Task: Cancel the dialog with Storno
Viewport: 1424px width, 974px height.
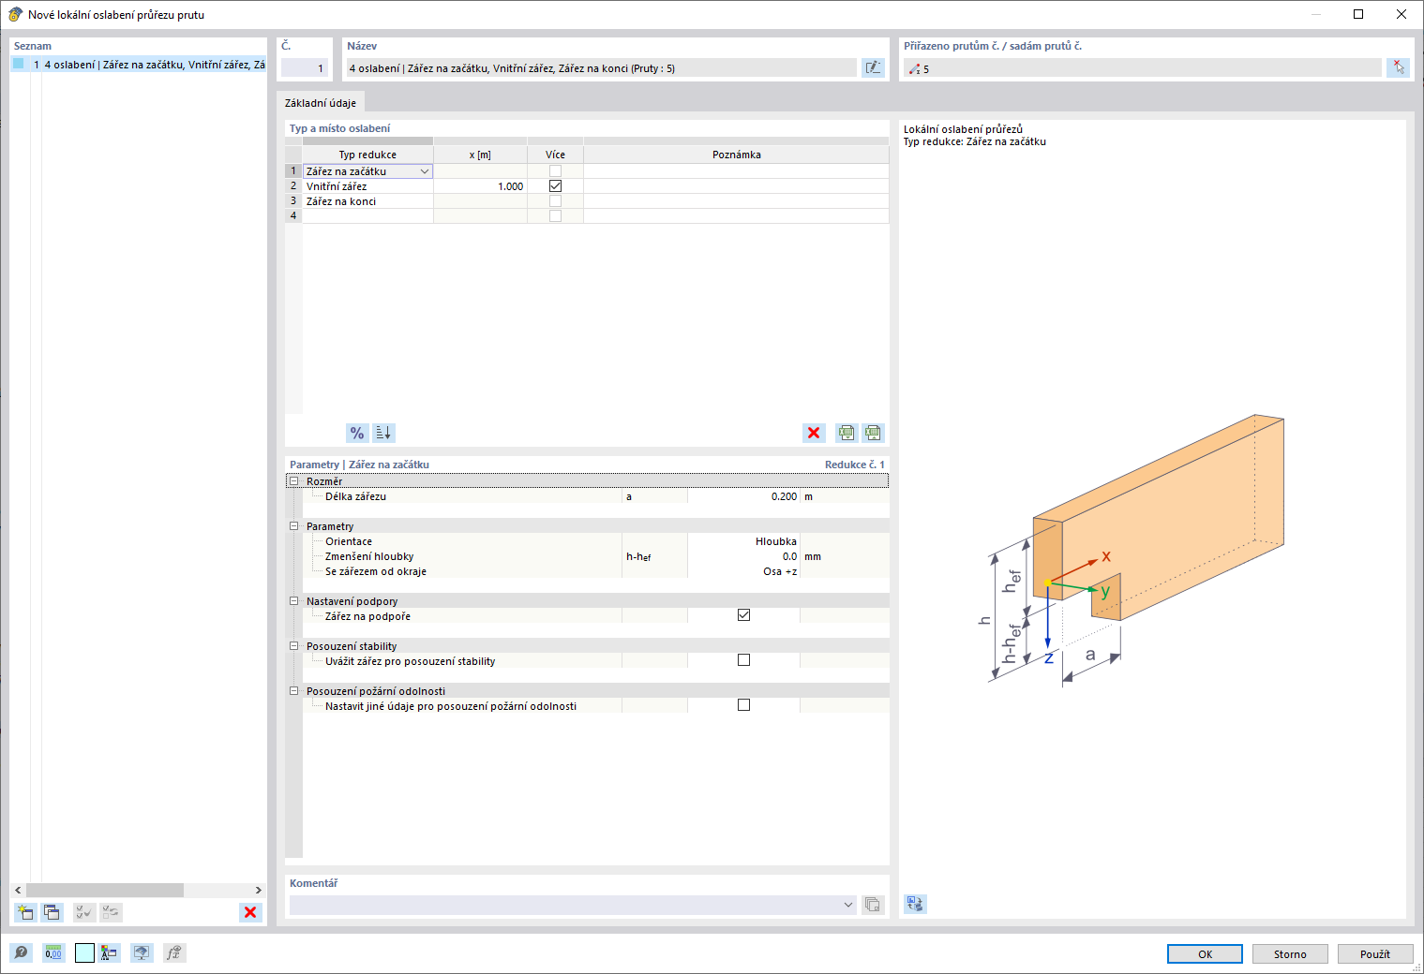Action: (1290, 953)
